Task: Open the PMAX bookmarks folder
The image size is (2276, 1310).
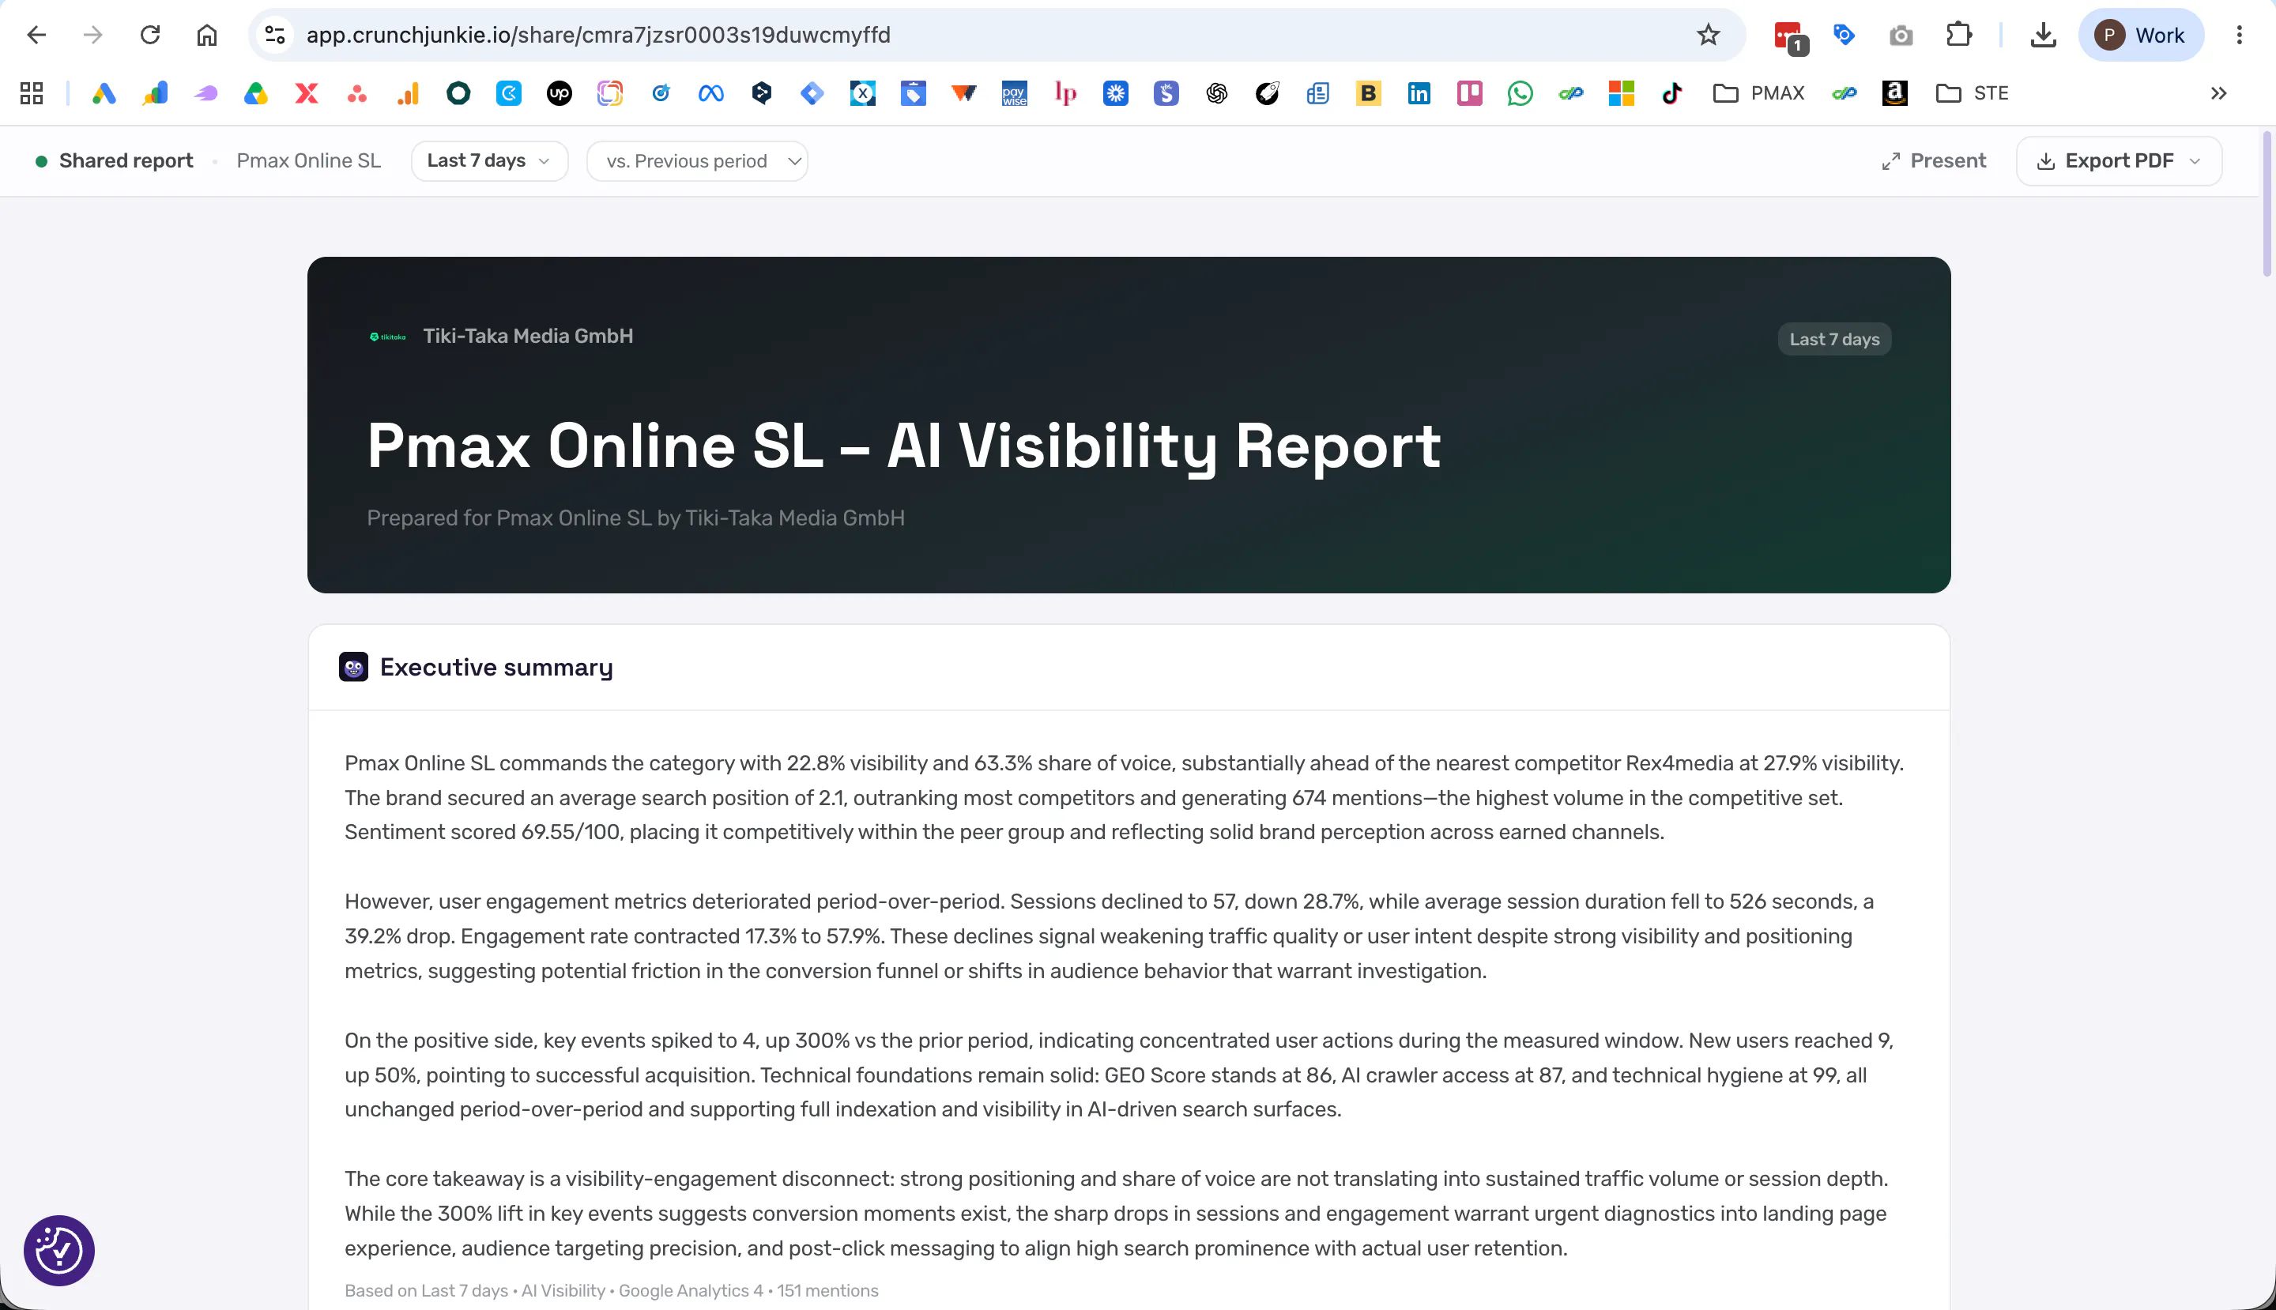Action: tap(1759, 92)
